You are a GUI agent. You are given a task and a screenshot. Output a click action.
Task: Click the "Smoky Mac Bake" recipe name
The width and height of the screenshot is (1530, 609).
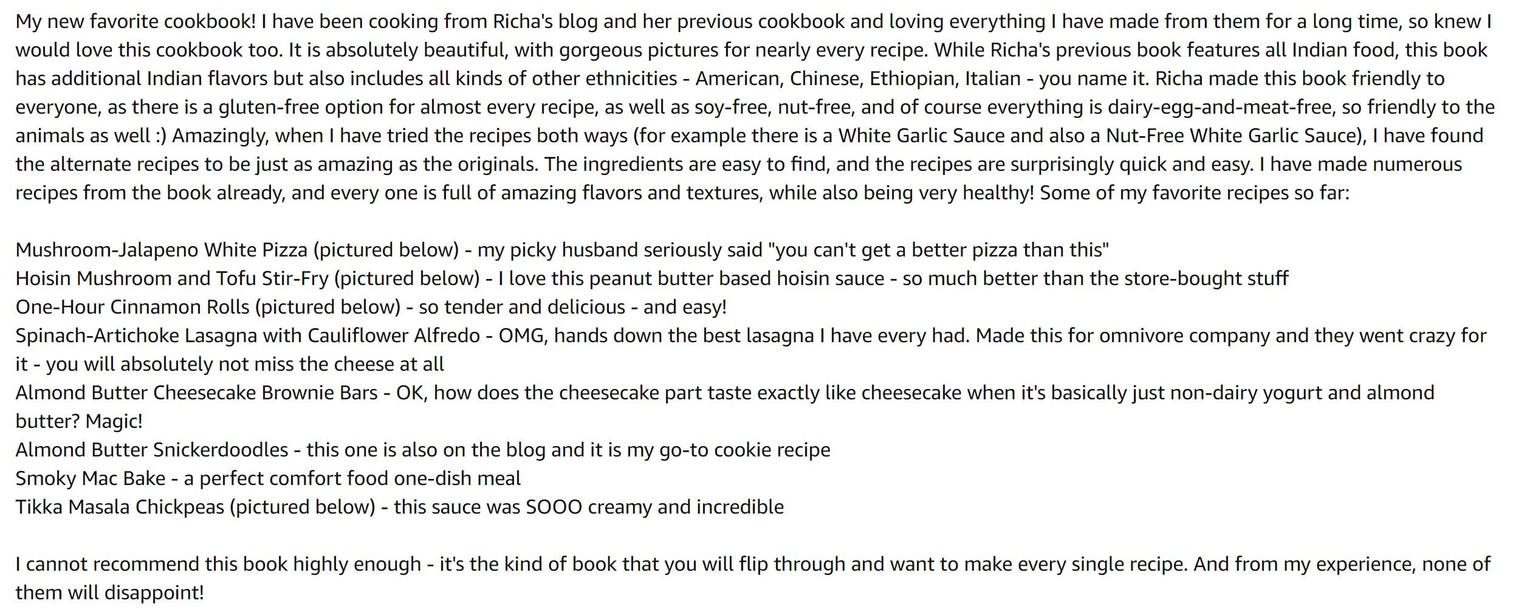pyautogui.click(x=90, y=478)
